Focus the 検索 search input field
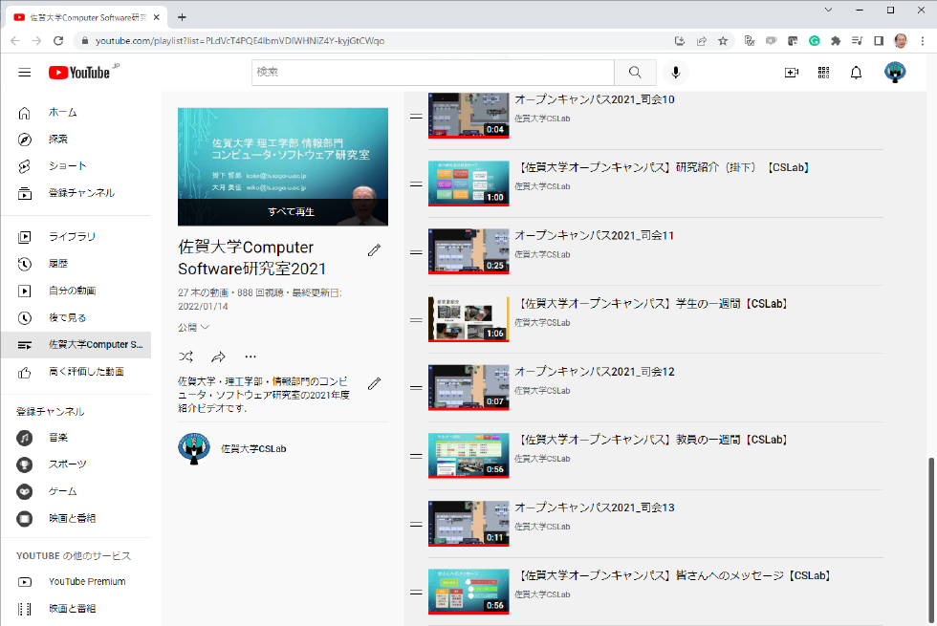937x626 pixels. (x=432, y=73)
